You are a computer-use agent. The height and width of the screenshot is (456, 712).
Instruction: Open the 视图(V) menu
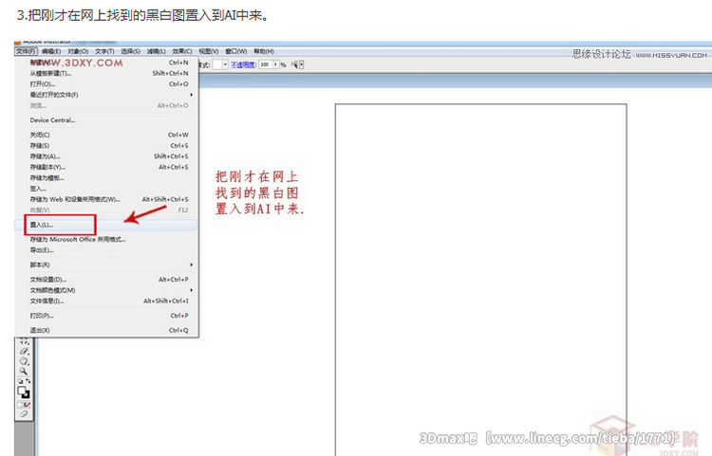209,51
